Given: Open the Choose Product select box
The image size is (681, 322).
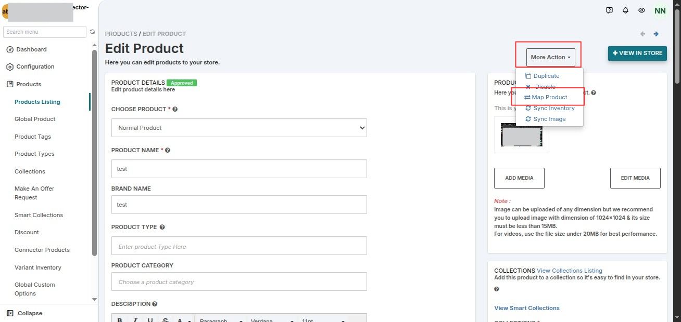Looking at the screenshot, I should 239,128.
